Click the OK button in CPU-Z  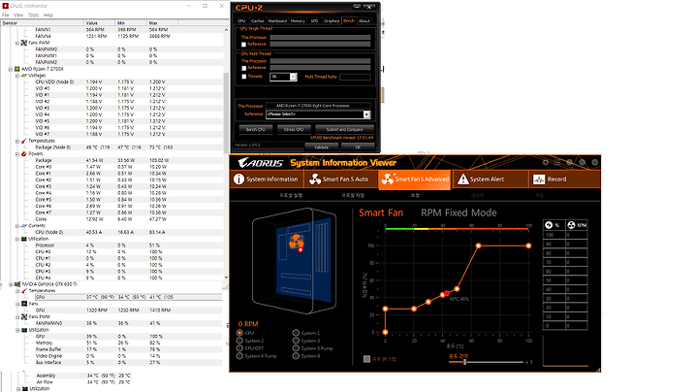point(358,147)
